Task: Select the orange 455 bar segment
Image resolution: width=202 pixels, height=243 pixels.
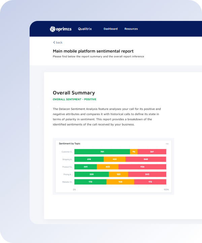Action: click(114, 159)
